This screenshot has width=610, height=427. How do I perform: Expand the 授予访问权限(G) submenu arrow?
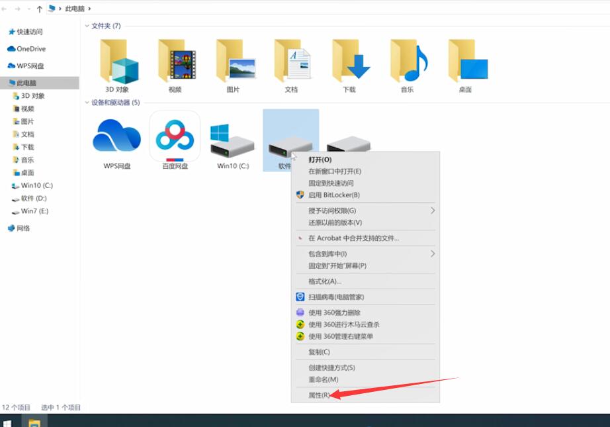(433, 211)
